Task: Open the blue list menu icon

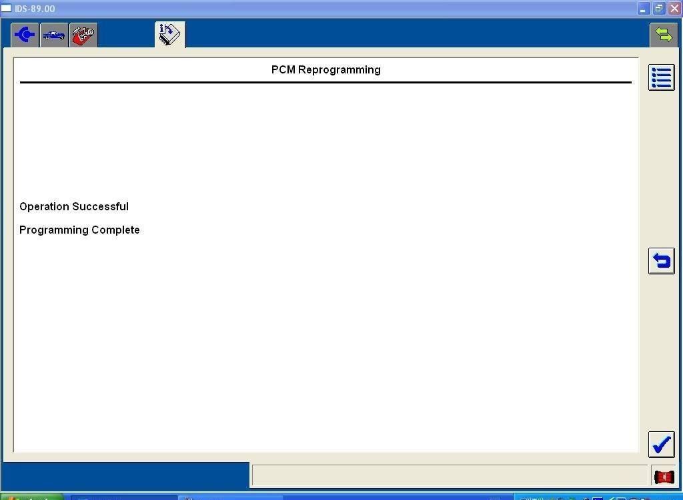Action: coord(661,77)
